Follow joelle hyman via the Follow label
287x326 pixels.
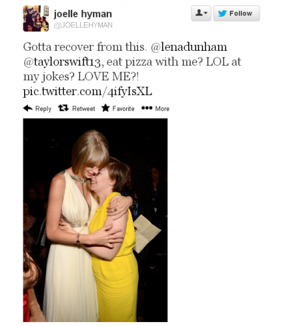tap(241, 14)
